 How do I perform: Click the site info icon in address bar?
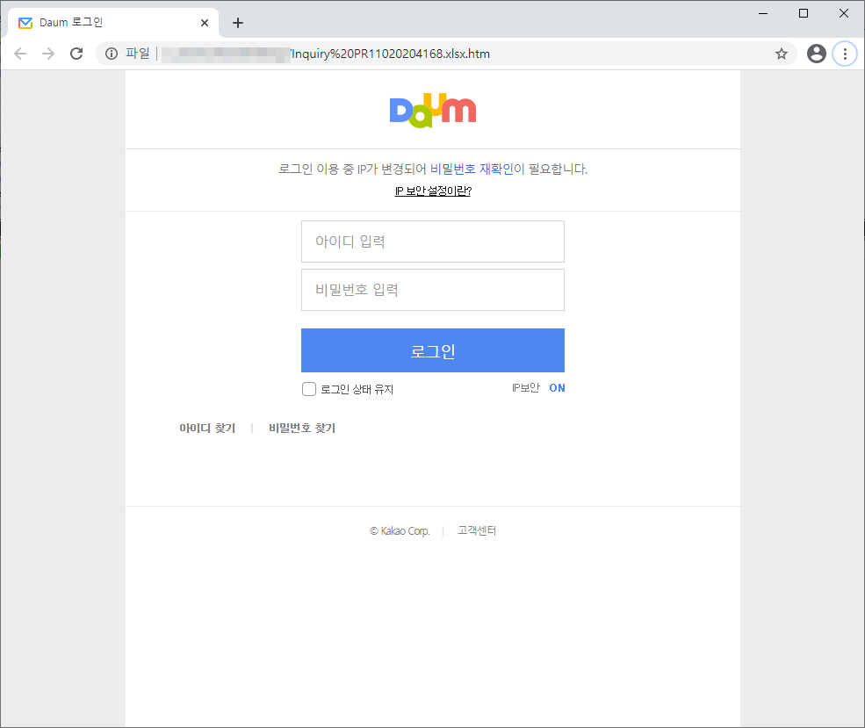[112, 54]
